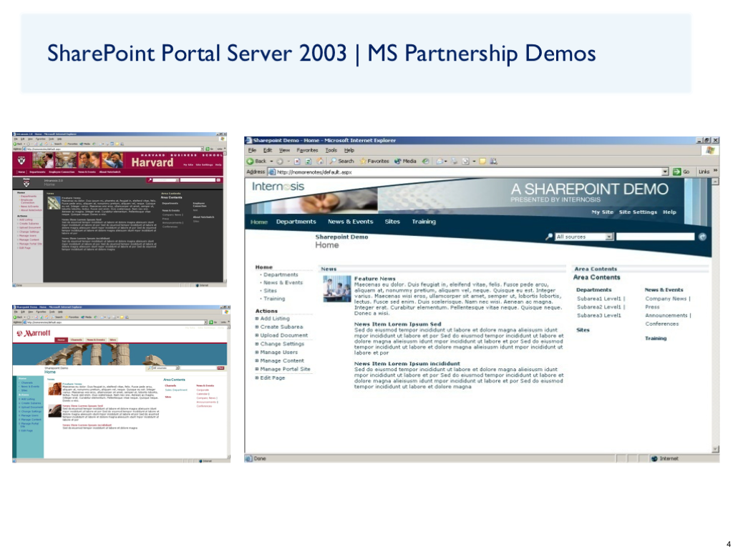Expand the Manage Content action
The image size is (733, 549).
pos(257,360)
